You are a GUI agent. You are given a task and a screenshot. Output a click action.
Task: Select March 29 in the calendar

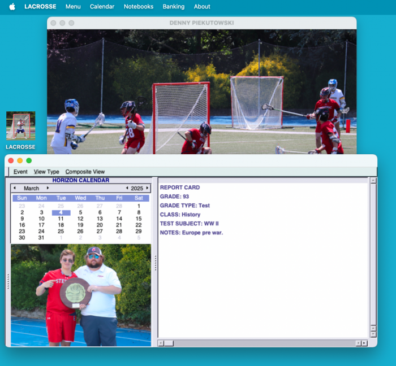click(x=139, y=231)
